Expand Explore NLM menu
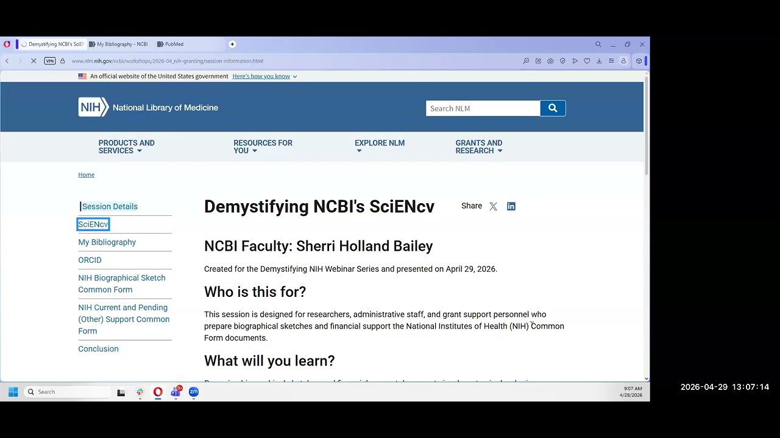 379,147
